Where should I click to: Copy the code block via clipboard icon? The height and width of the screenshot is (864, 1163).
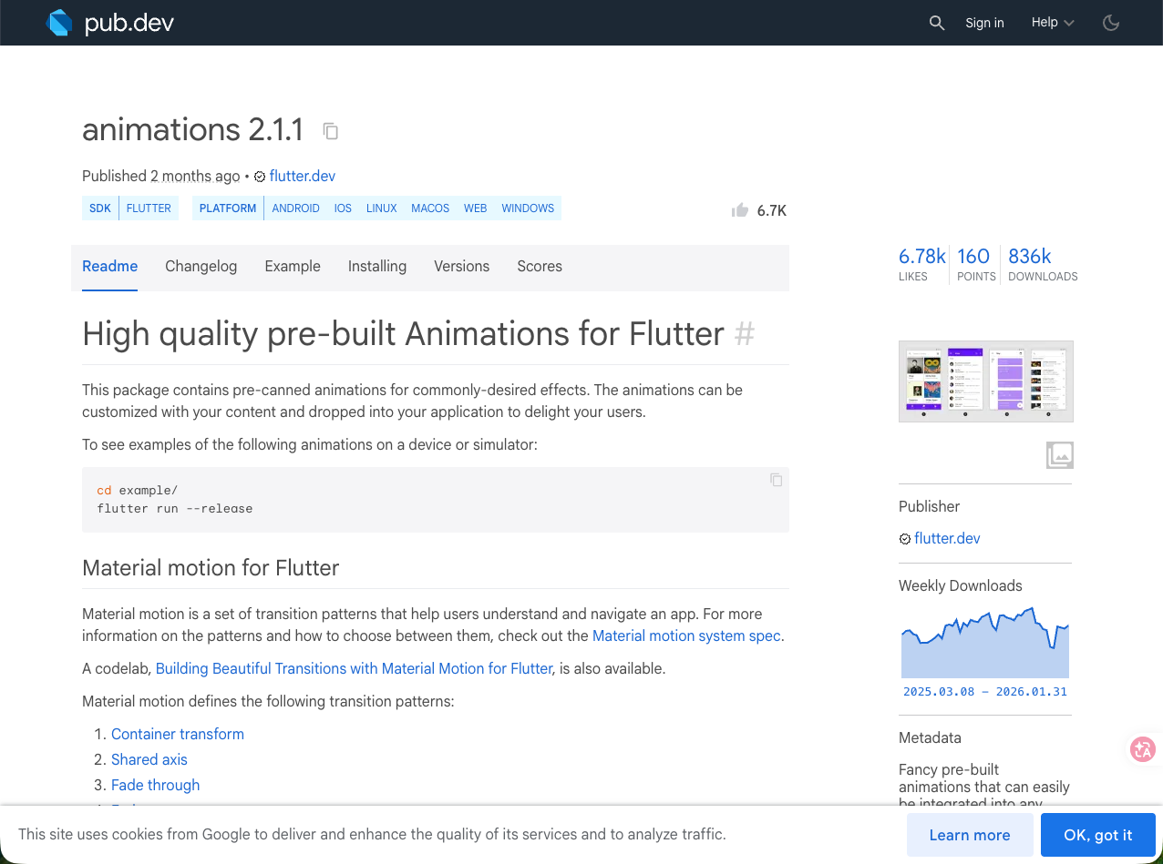(776, 480)
